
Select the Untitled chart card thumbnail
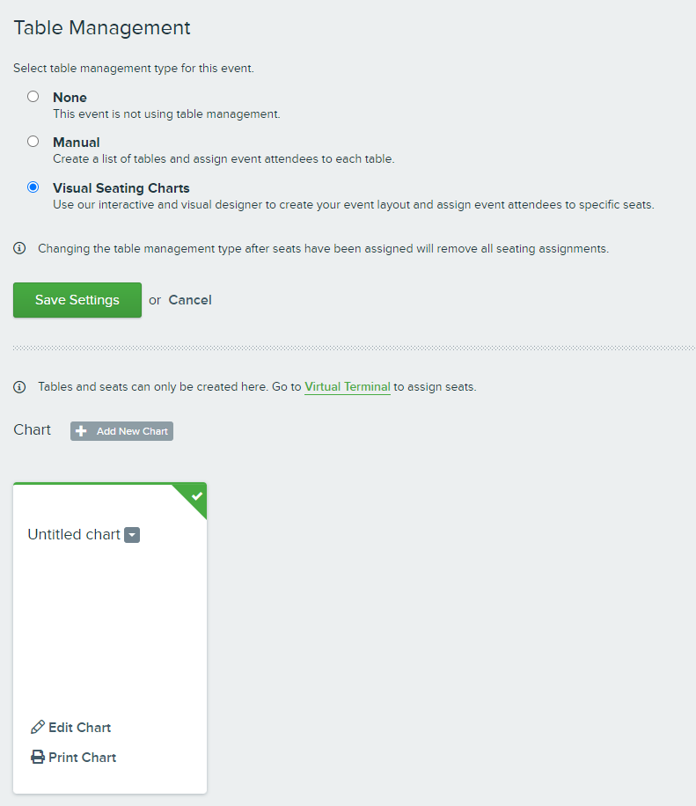coord(110,638)
